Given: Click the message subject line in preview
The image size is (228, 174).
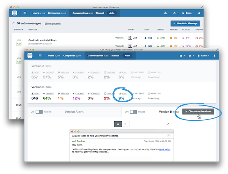Looking at the screenshot, I should [95, 136].
